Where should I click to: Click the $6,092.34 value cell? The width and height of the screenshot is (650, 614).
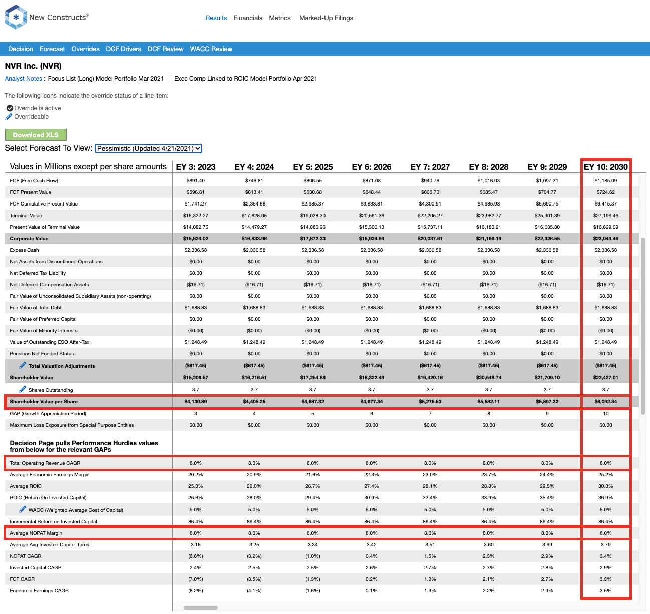(x=605, y=401)
